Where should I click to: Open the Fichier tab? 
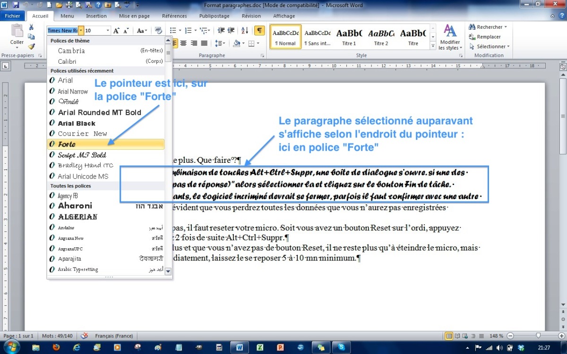12,16
